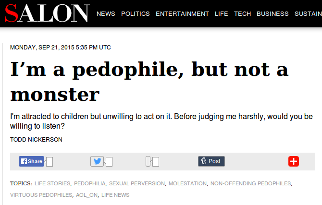Open the News menu section

tap(106, 13)
